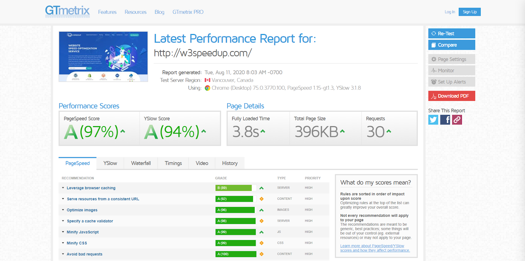Click orange diamond icon for Serve resources row
The height and width of the screenshot is (261, 525).
coord(262,199)
